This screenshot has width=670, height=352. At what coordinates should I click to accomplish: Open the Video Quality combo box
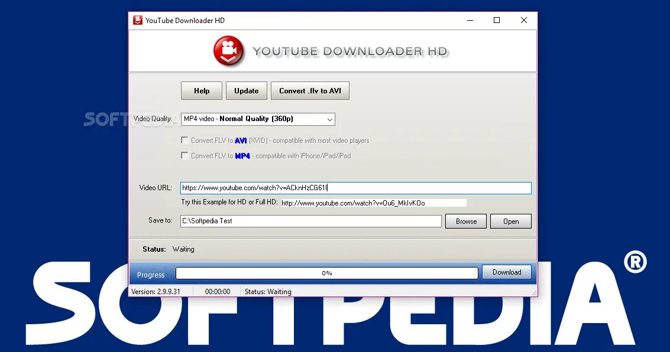pos(258,119)
